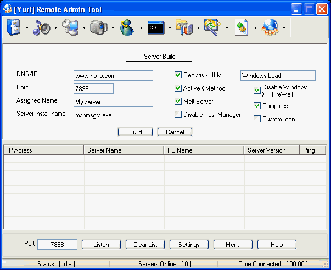
Task: Click the first toolbar icon with blue cabinet
Action: (14, 27)
